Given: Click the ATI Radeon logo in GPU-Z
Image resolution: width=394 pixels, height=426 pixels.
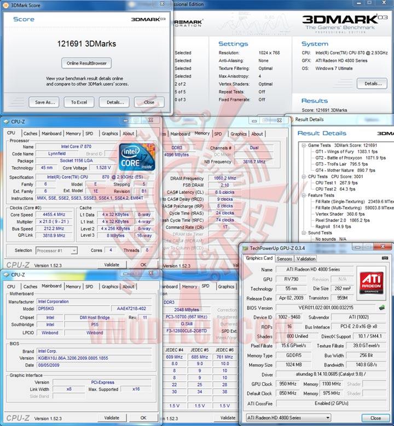Looking at the screenshot, I should pyautogui.click(x=371, y=283).
